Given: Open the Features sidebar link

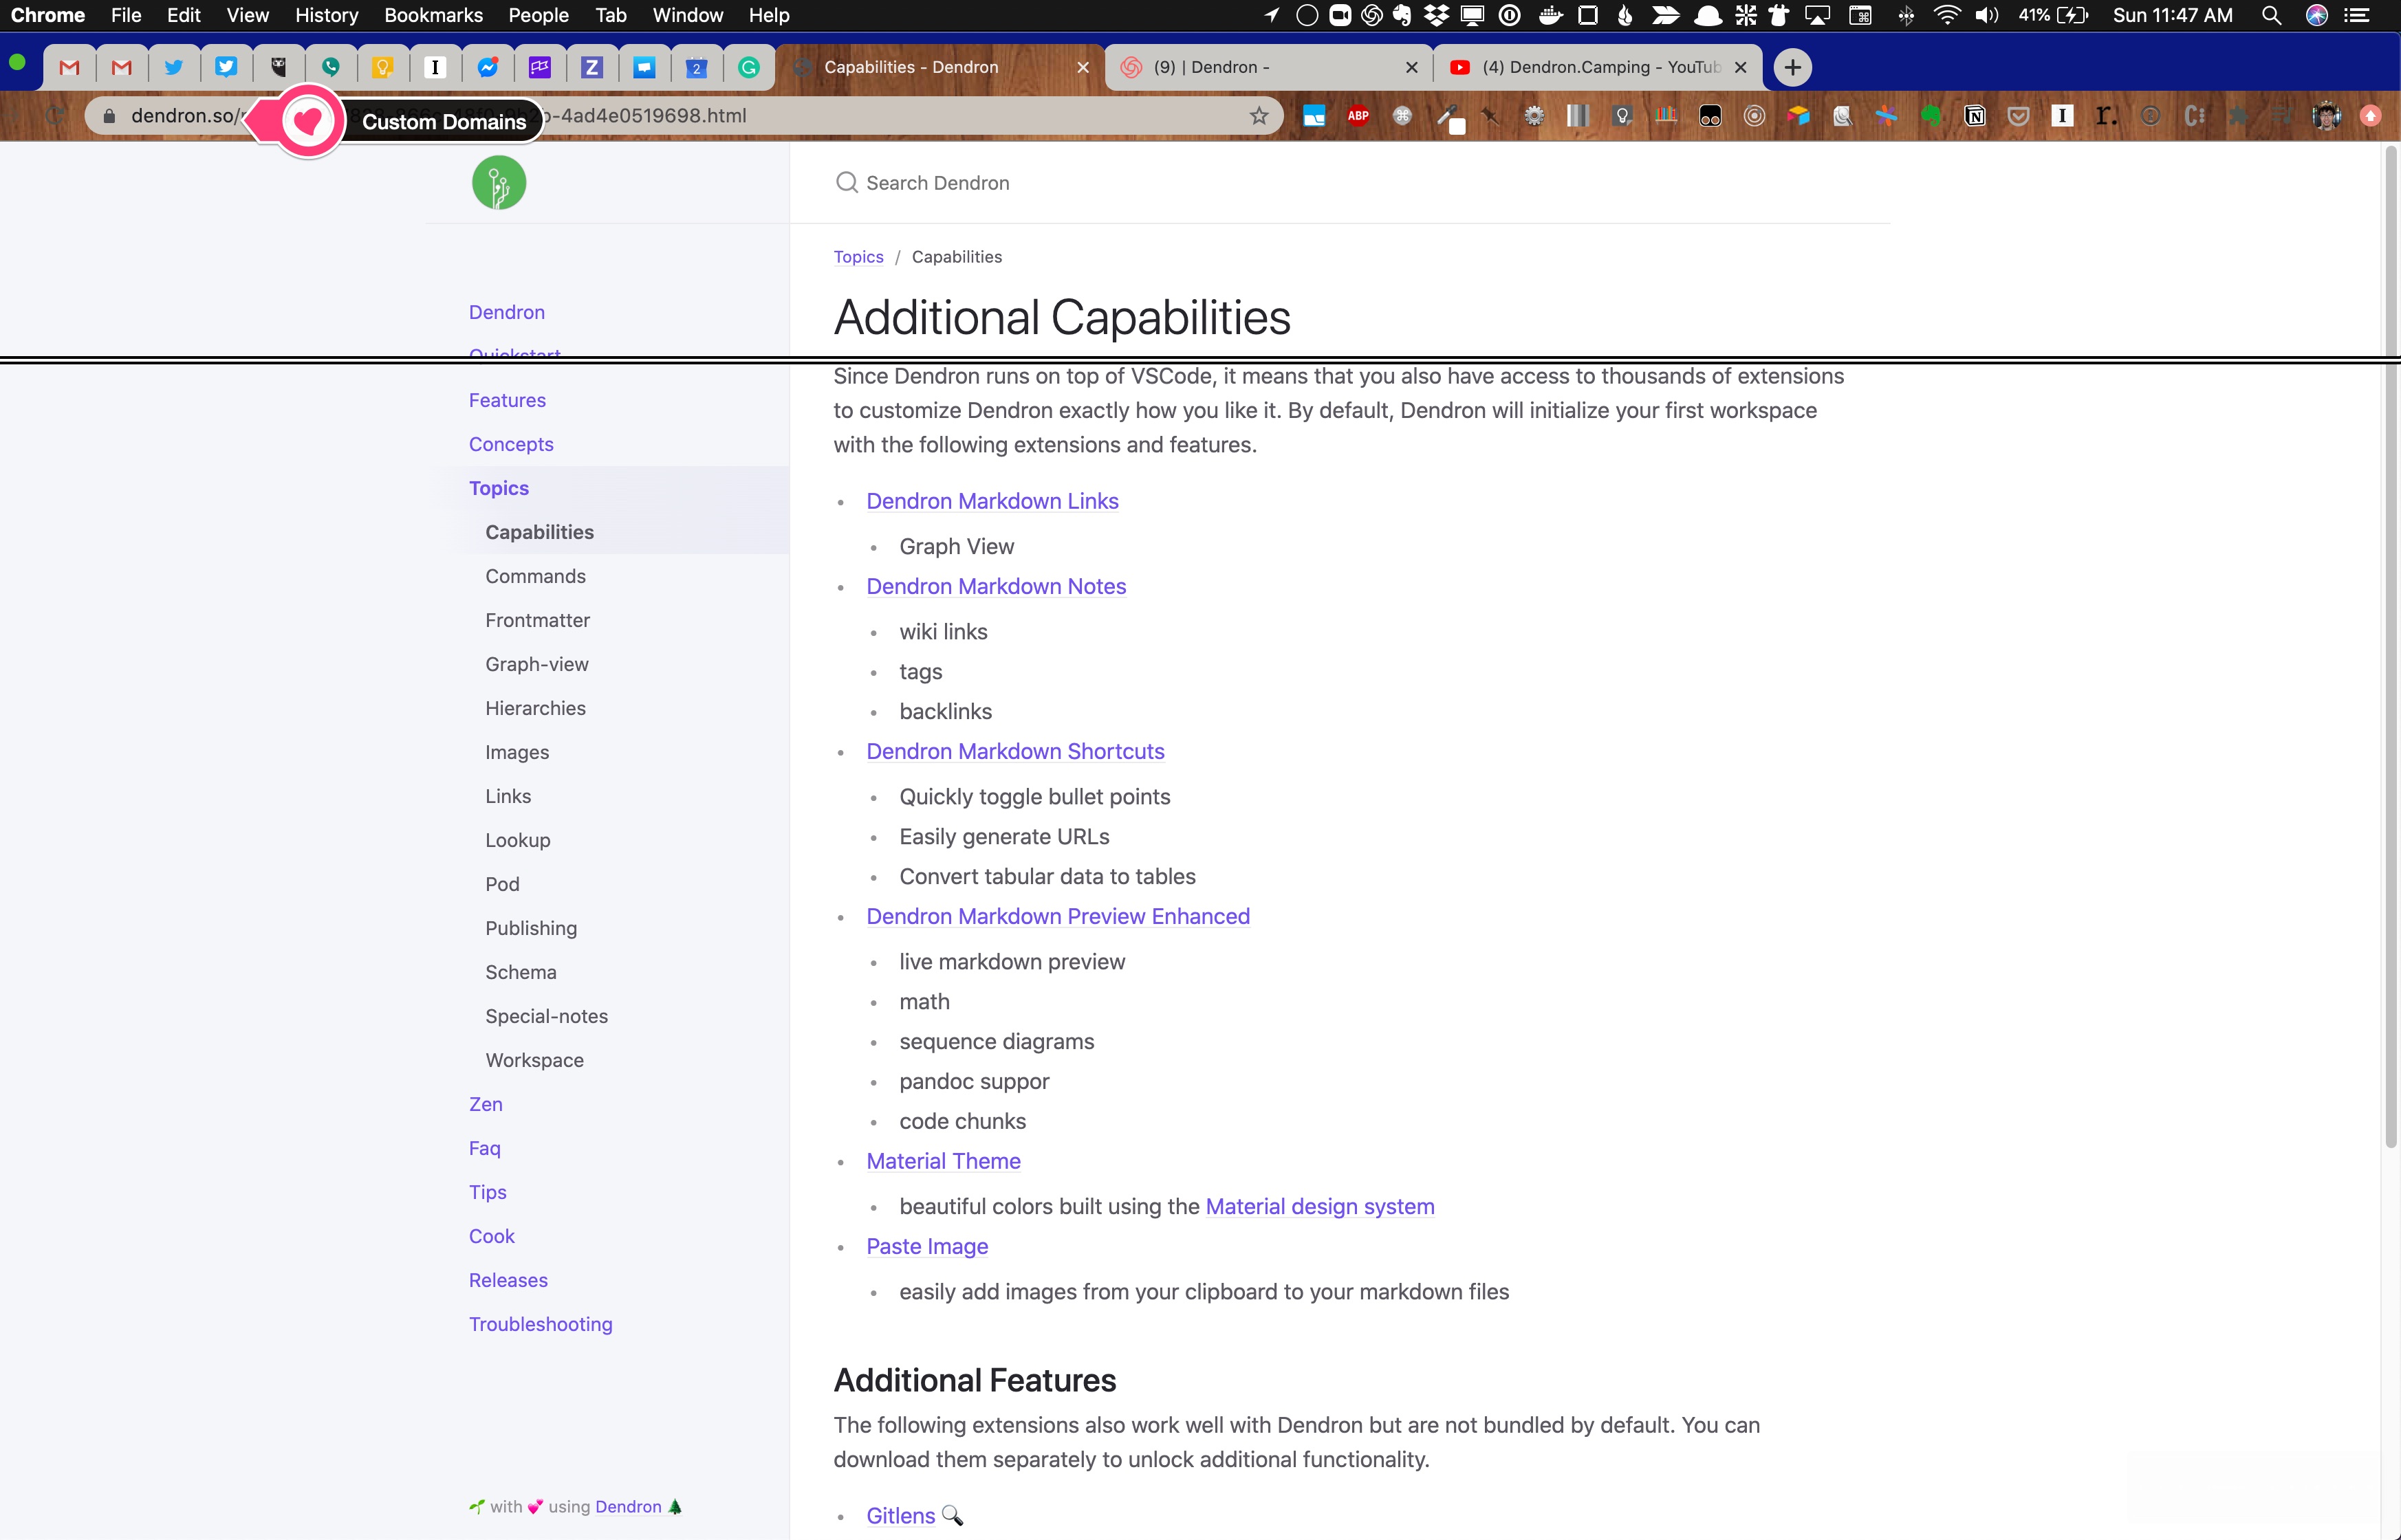Looking at the screenshot, I should tap(507, 401).
